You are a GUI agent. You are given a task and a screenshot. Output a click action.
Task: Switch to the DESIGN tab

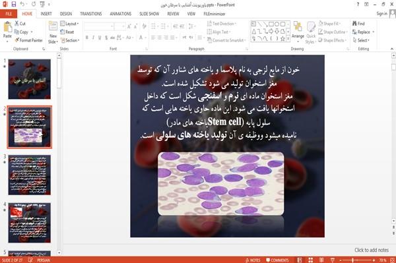(x=65, y=14)
